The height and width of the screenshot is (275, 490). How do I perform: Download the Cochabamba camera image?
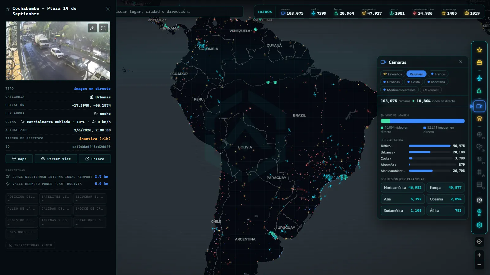(x=92, y=28)
